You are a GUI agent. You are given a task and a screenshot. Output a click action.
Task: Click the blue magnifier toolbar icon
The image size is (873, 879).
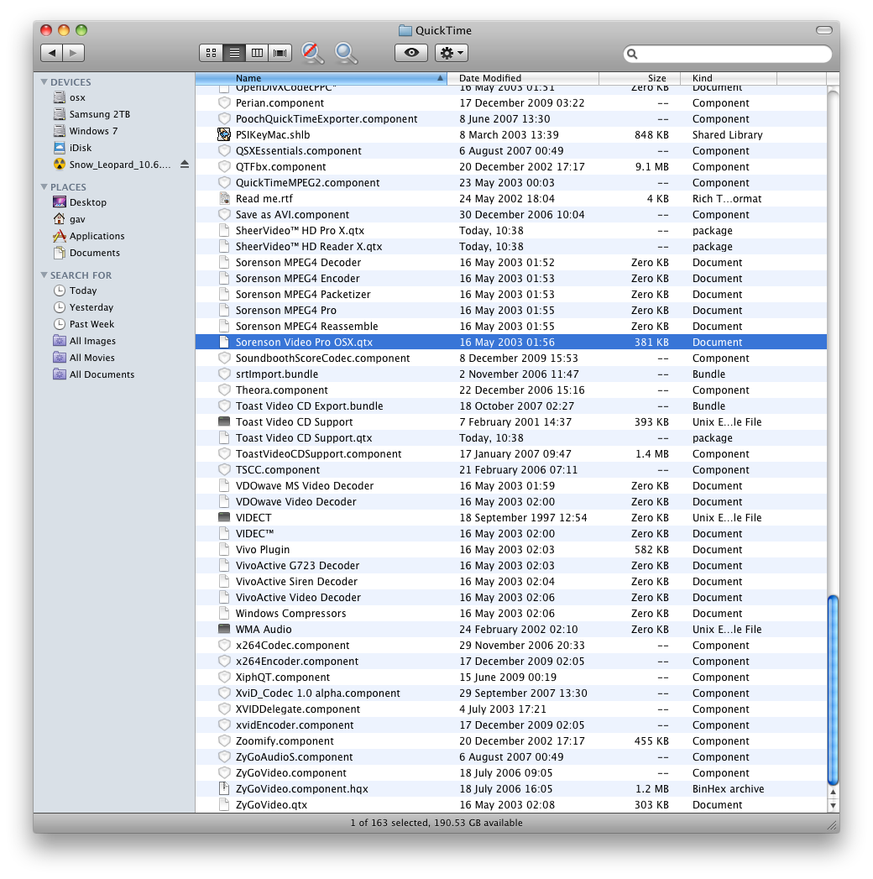(346, 53)
